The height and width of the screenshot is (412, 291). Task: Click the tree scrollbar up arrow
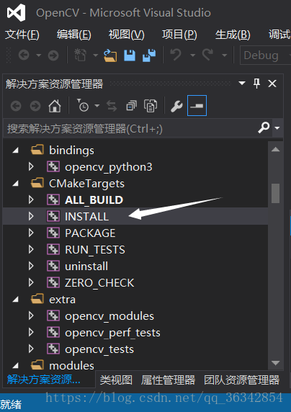coord(275,149)
